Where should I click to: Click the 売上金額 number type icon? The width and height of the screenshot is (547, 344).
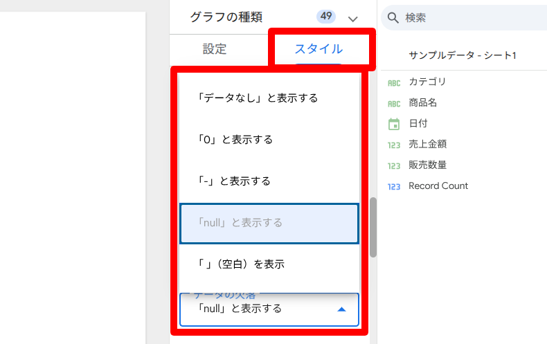point(394,145)
